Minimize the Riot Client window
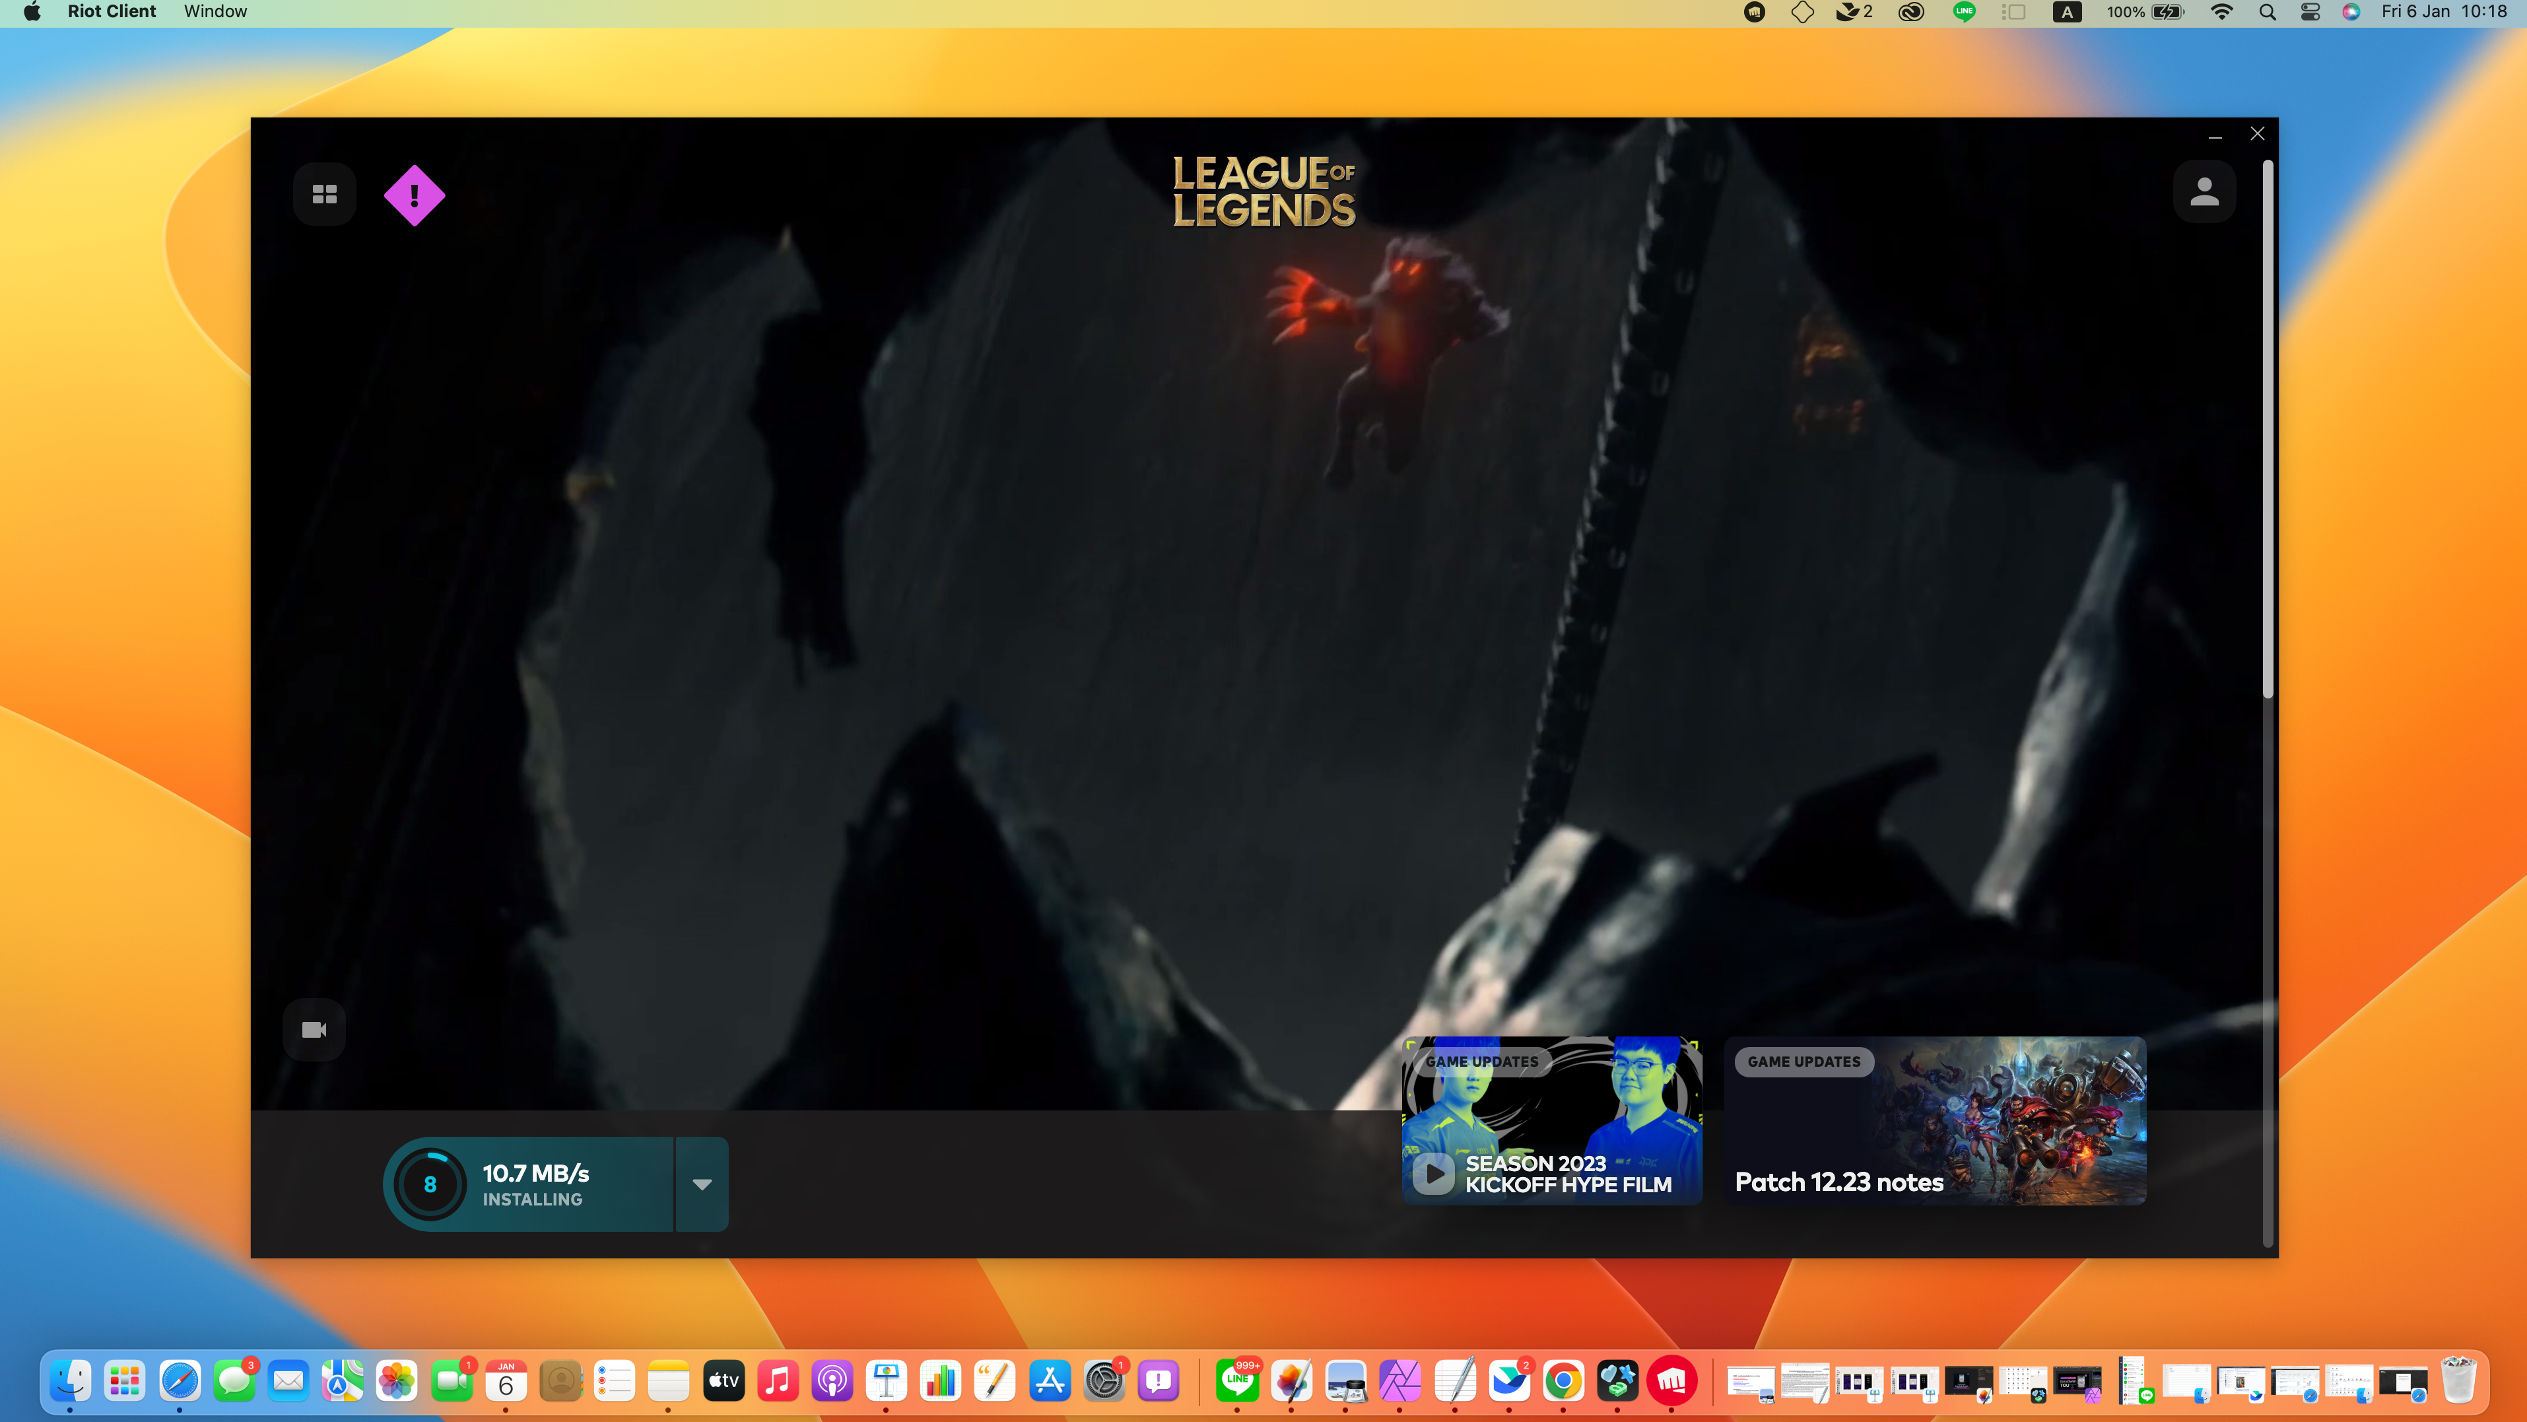The image size is (2527, 1422). click(x=2215, y=135)
